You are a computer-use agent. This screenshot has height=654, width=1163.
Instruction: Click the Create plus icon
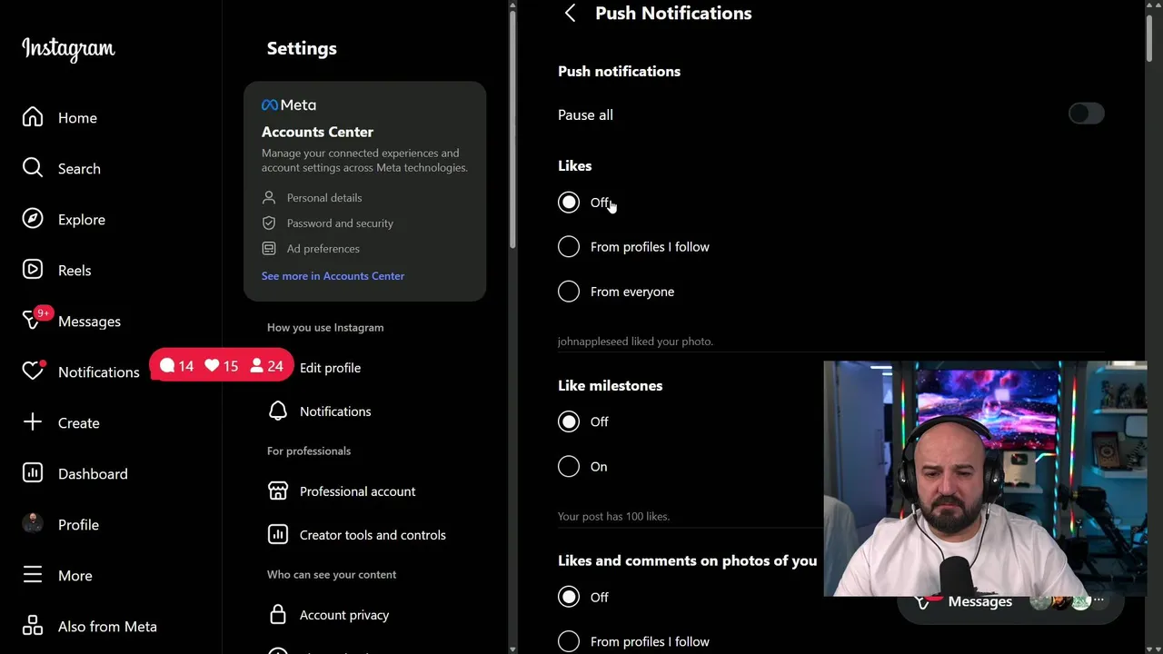(x=33, y=422)
